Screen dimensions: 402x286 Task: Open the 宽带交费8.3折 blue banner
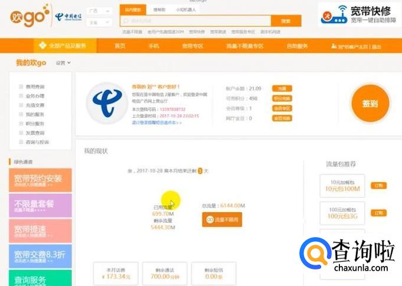(x=40, y=257)
